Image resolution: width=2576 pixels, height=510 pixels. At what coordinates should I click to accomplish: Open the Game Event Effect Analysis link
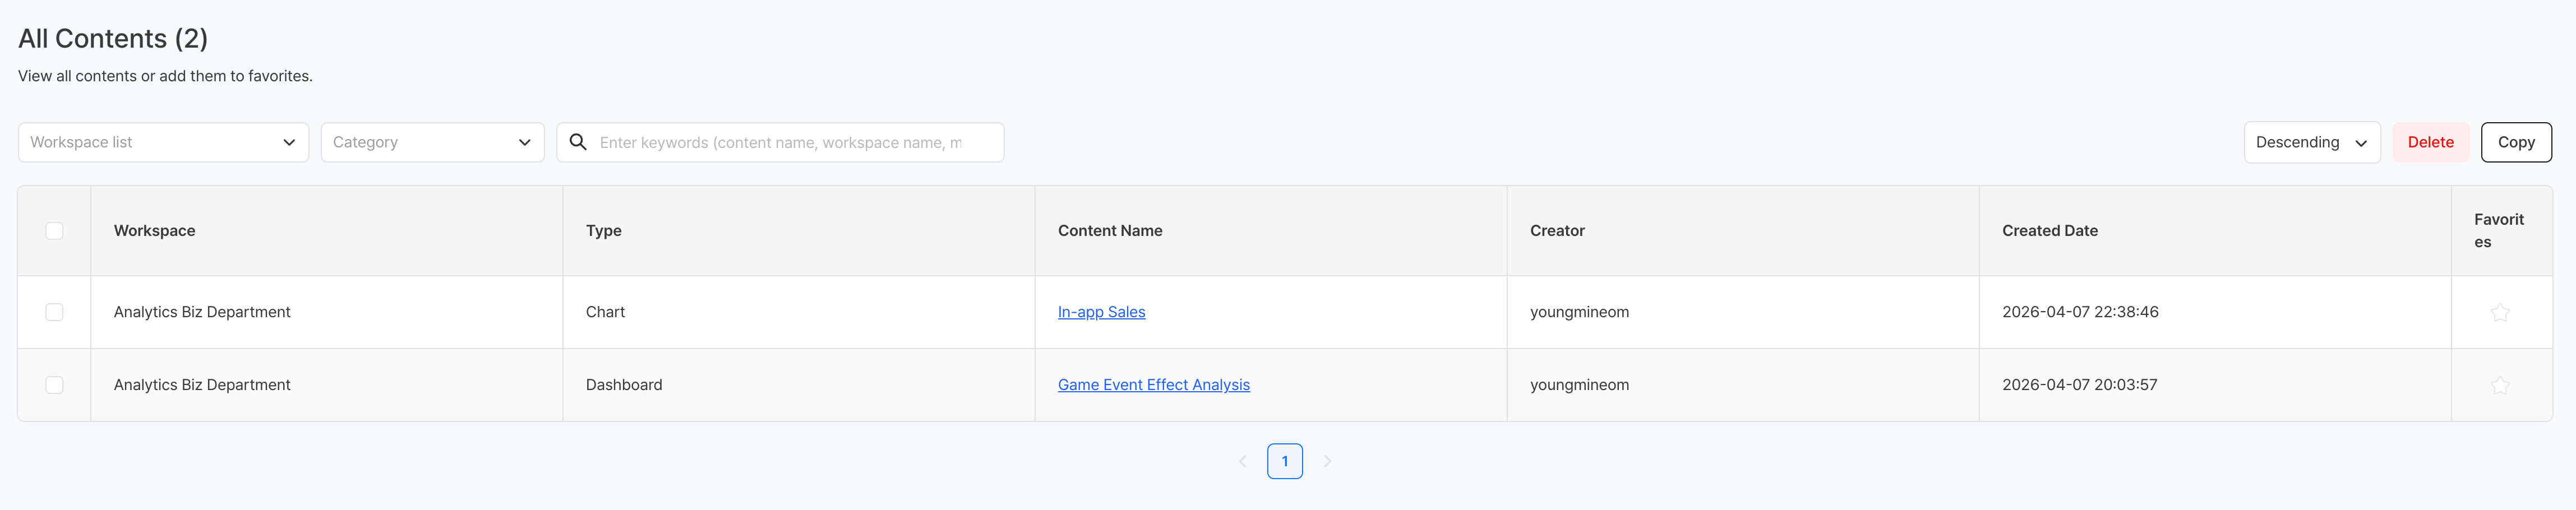pos(1153,385)
